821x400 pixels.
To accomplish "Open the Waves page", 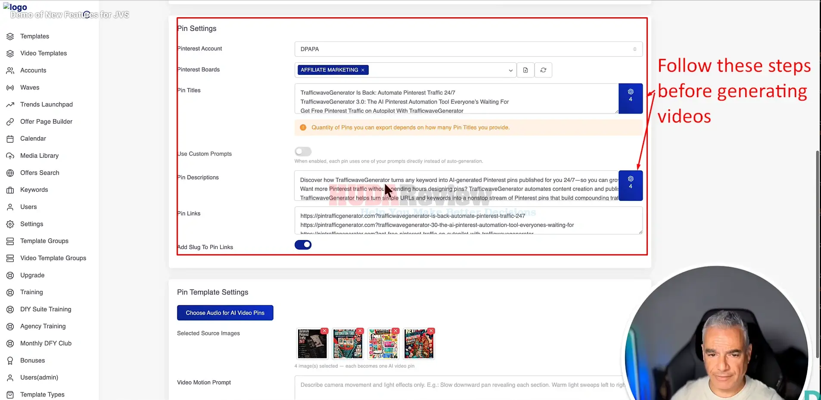I will [x=30, y=88].
